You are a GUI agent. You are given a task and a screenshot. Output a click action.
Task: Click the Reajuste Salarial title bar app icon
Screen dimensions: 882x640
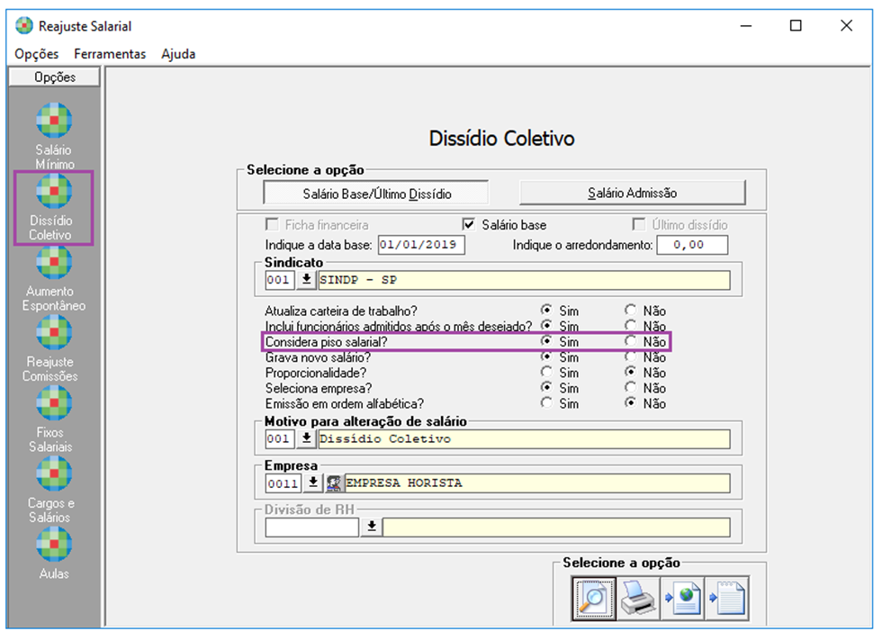[x=24, y=26]
